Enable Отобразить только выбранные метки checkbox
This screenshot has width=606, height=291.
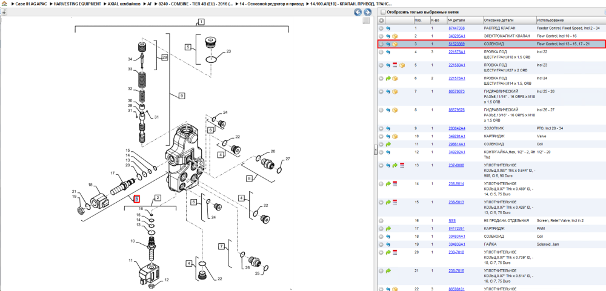point(383,12)
